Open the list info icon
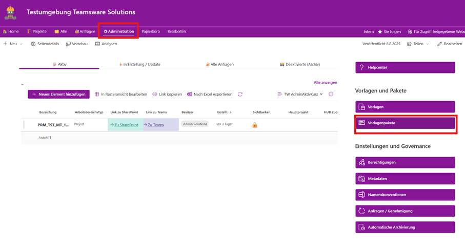This screenshot has height=244, width=465. click(331, 95)
